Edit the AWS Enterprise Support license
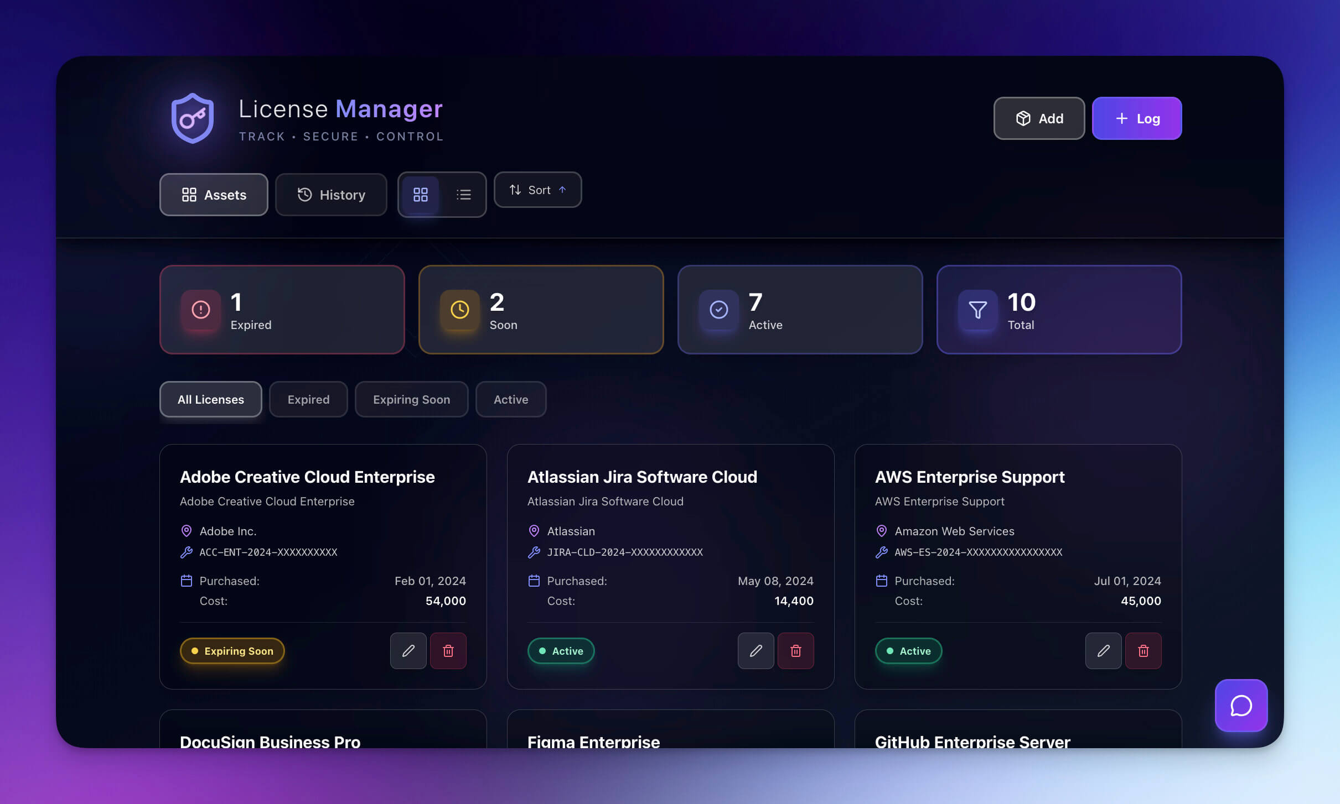 (1103, 651)
